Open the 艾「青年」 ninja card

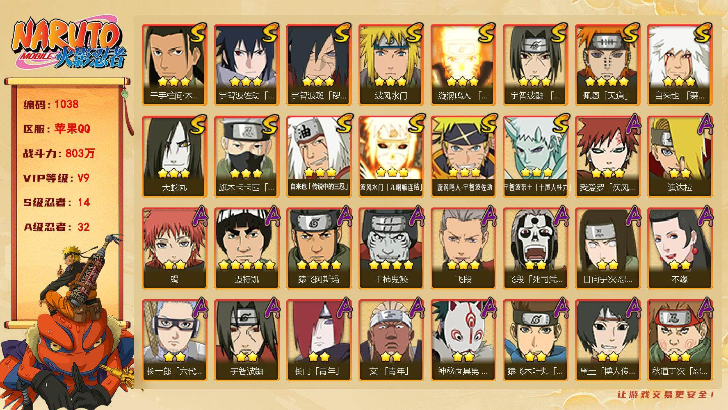pyautogui.click(x=391, y=340)
